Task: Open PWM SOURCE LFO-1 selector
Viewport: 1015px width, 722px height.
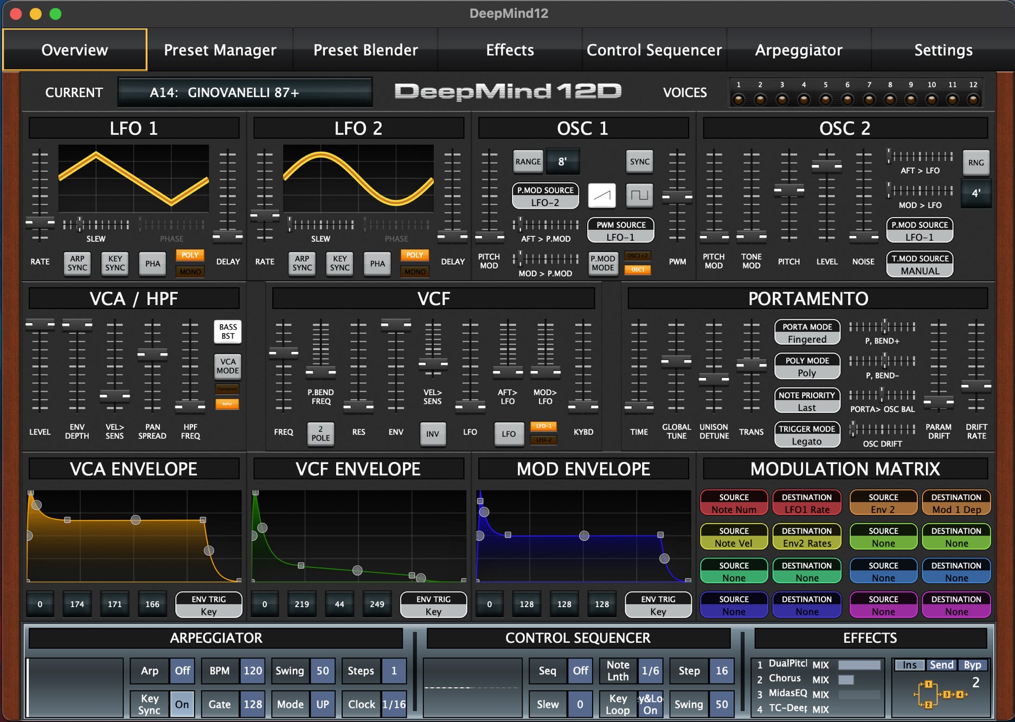Action: (621, 231)
